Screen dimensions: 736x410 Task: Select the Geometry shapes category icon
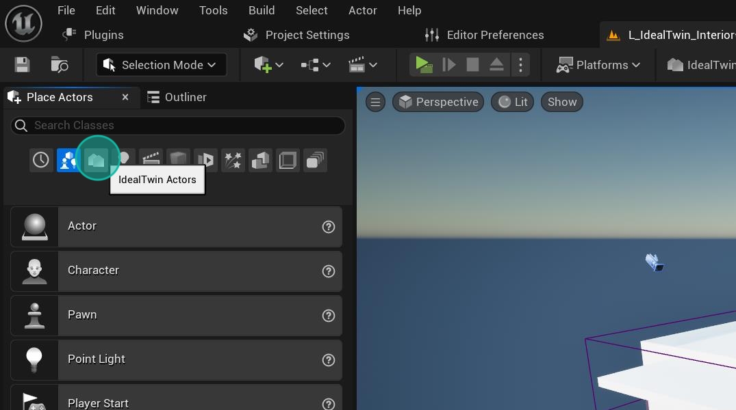point(260,161)
